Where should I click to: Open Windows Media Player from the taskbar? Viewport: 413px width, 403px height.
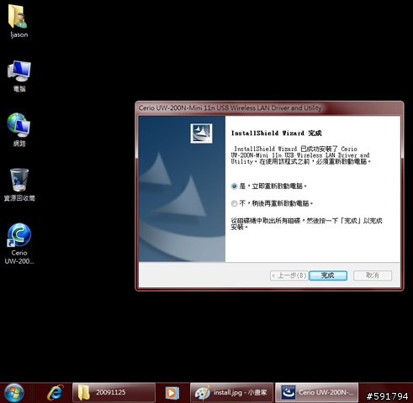(172, 393)
